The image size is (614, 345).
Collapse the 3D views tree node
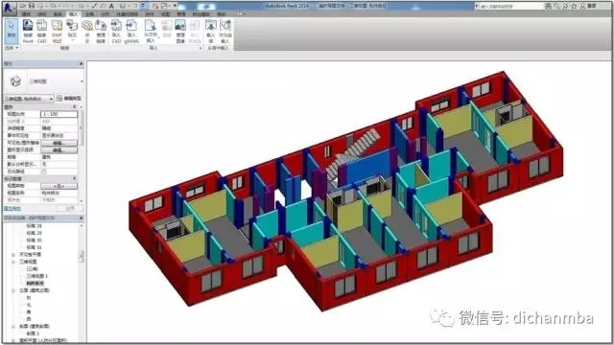(13, 262)
